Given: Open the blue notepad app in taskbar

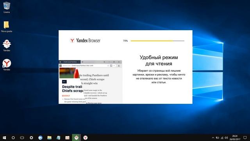Looking at the screenshot, I should (x=58, y=137).
